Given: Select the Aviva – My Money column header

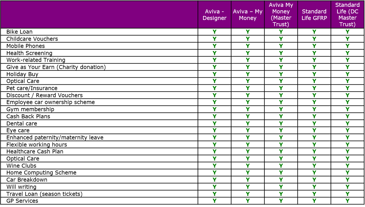Looking at the screenshot, I should pos(248,15).
